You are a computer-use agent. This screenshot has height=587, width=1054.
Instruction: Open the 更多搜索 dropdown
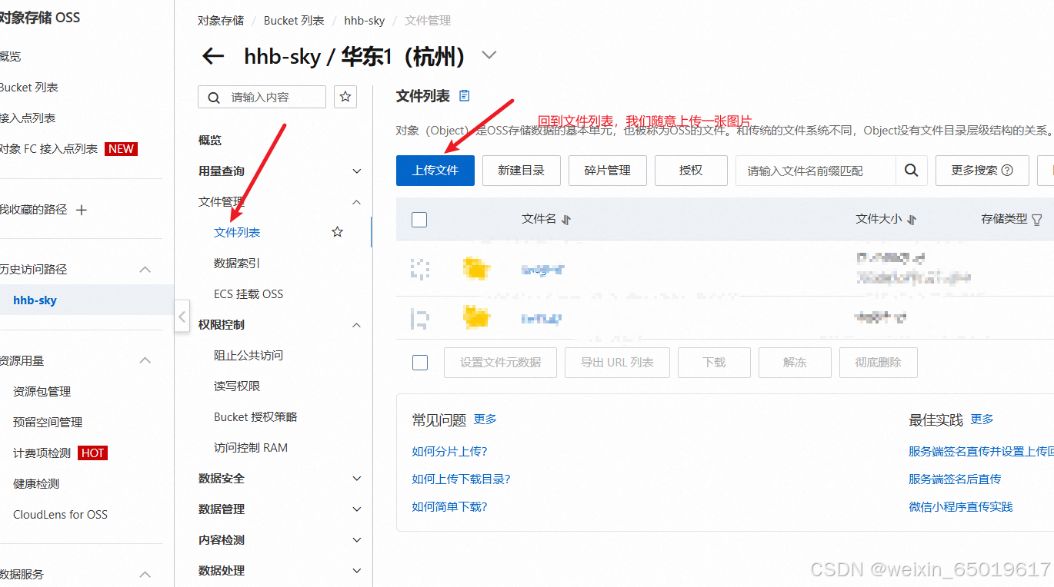pyautogui.click(x=982, y=171)
